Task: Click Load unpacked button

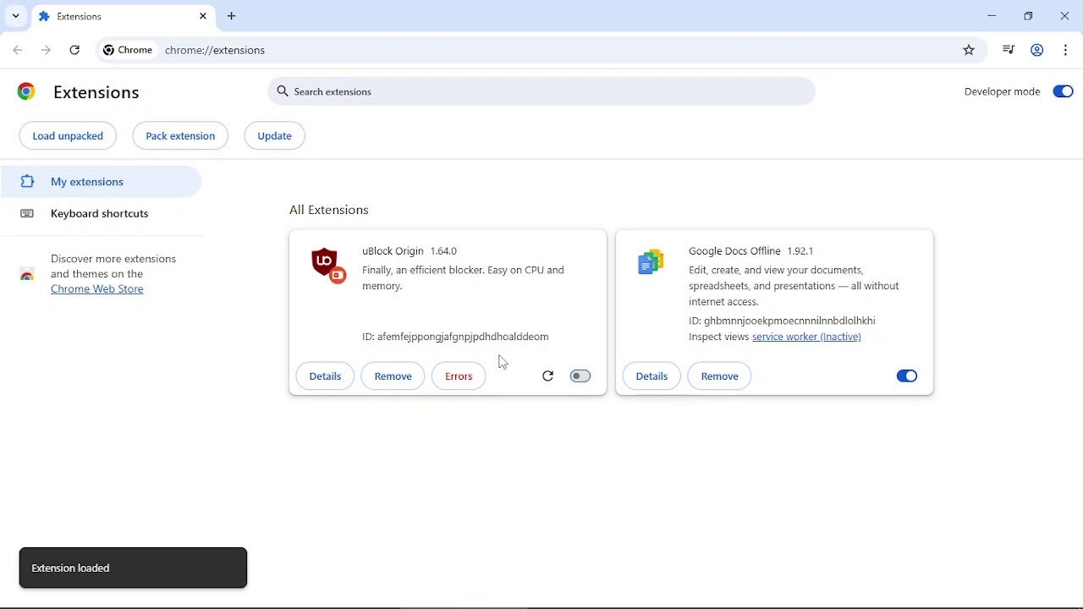Action: coord(68,135)
